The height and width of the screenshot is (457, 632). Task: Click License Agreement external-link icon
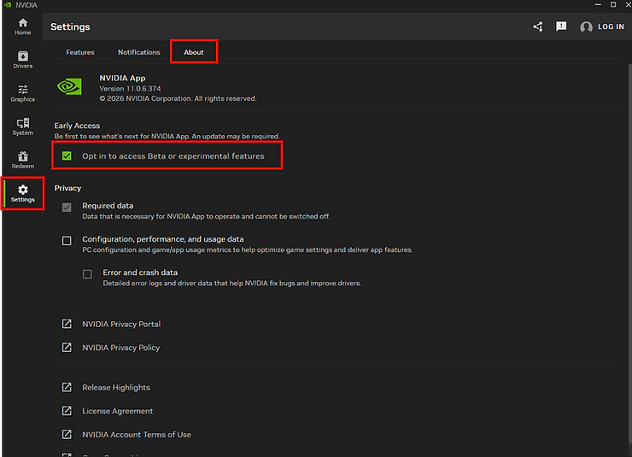click(67, 411)
